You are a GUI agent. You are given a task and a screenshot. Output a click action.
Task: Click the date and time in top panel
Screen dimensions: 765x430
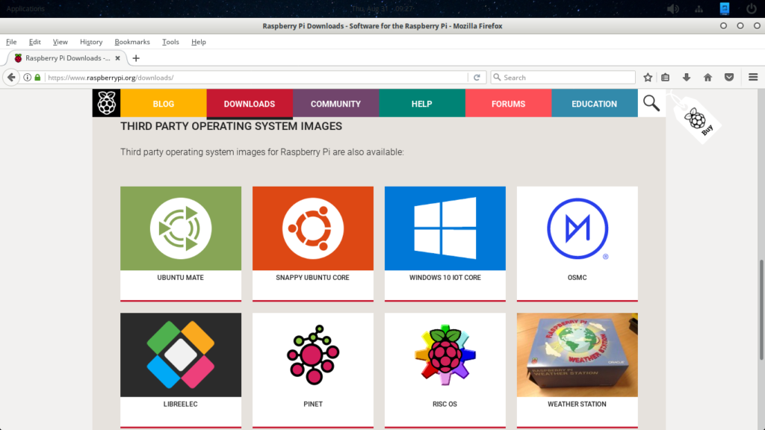pos(382,9)
